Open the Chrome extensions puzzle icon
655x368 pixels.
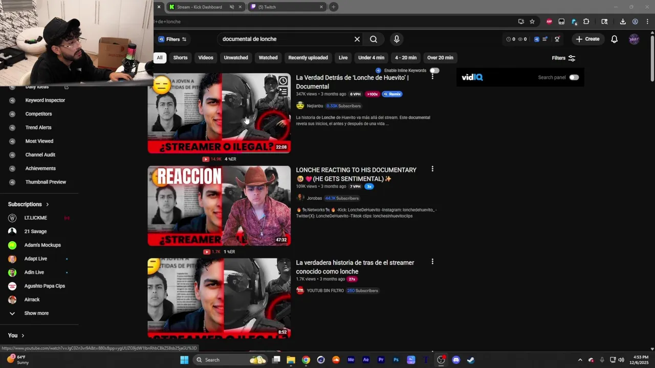(586, 21)
